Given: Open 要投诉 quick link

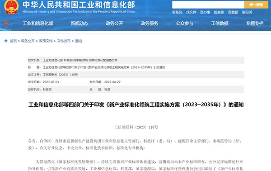Looking at the screenshot, I should point(247,12).
